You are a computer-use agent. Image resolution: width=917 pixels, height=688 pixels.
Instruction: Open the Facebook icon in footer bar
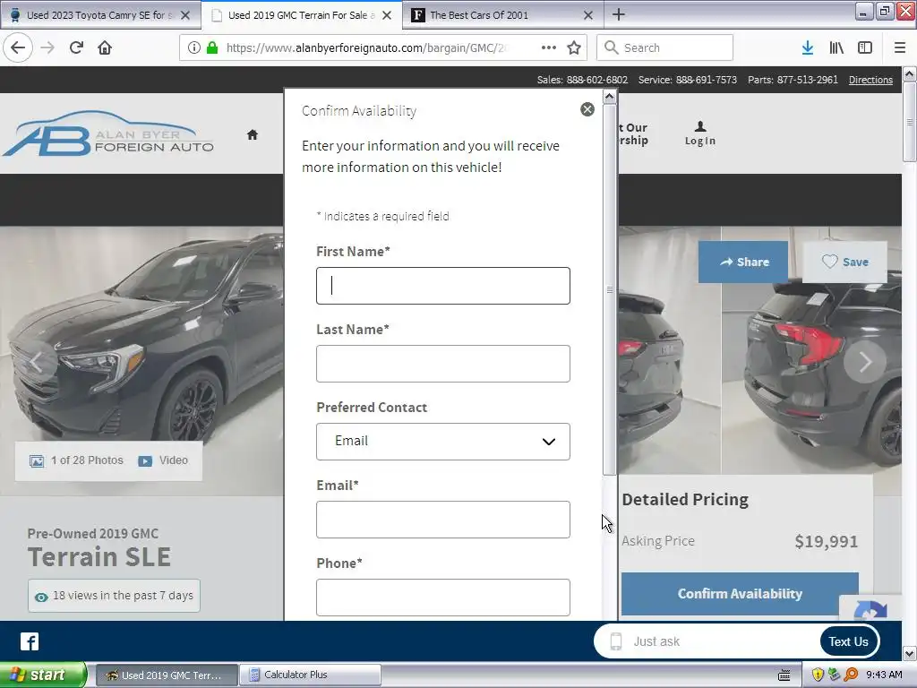pyautogui.click(x=30, y=641)
